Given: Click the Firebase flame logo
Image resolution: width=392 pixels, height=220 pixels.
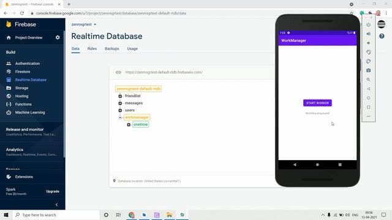Looking at the screenshot, I should (9, 24).
